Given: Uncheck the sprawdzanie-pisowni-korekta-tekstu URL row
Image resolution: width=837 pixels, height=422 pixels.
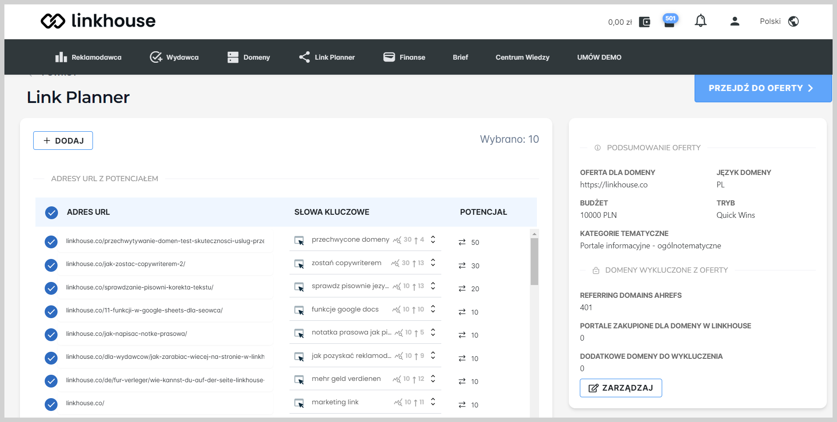Looking at the screenshot, I should (51, 288).
